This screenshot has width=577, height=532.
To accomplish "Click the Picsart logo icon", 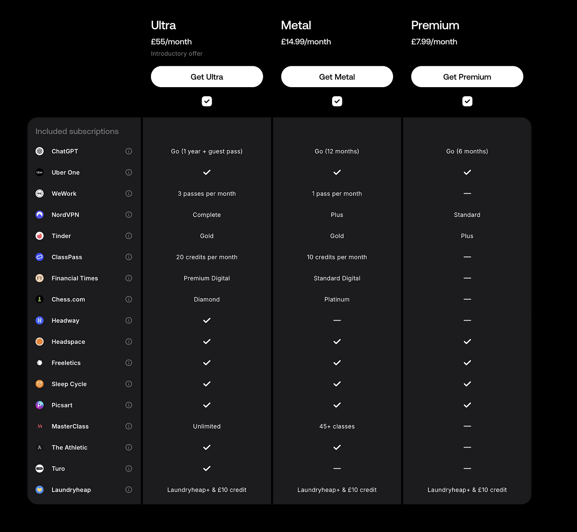I will tap(40, 405).
